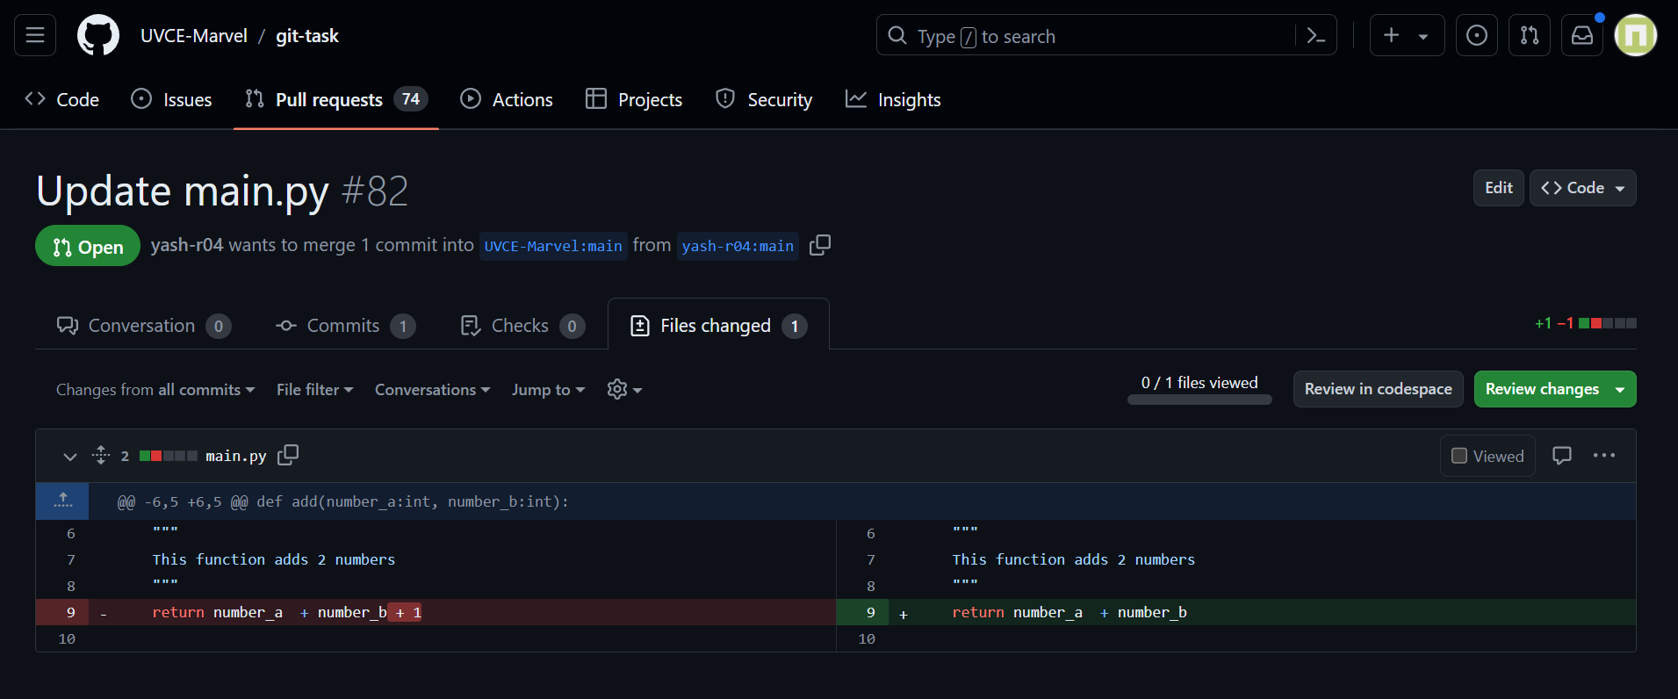Click the #82 pull request number
This screenshot has height=699, width=1678.
point(375,191)
